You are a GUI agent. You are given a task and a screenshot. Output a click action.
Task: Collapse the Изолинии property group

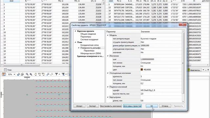pyautogui.click(x=108, y=56)
